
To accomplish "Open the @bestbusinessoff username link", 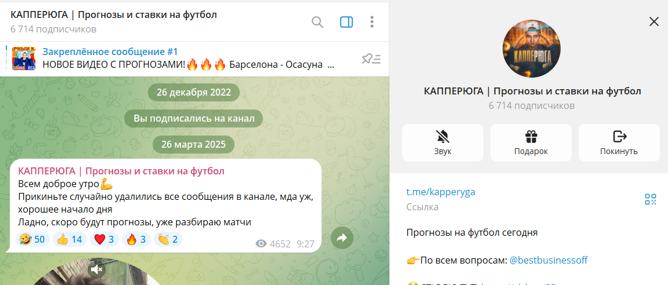I will click(x=548, y=260).
